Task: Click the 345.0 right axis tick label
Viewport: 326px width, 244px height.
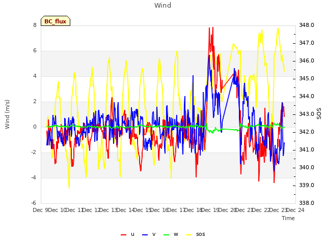Action: tap(307, 79)
